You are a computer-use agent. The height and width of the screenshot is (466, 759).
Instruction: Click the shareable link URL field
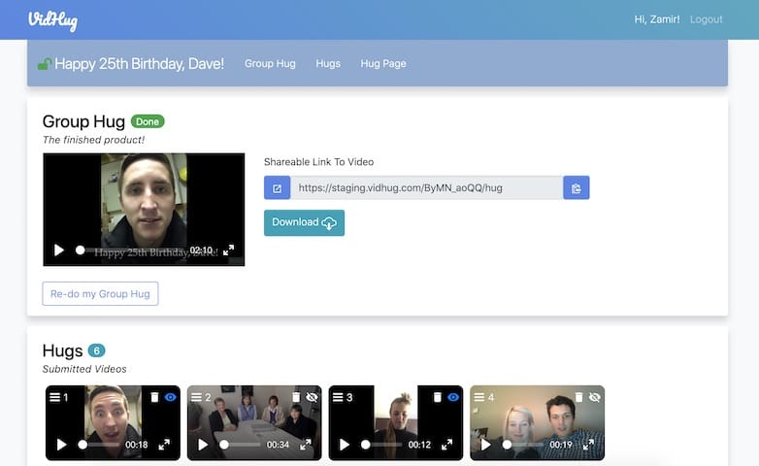click(426, 188)
